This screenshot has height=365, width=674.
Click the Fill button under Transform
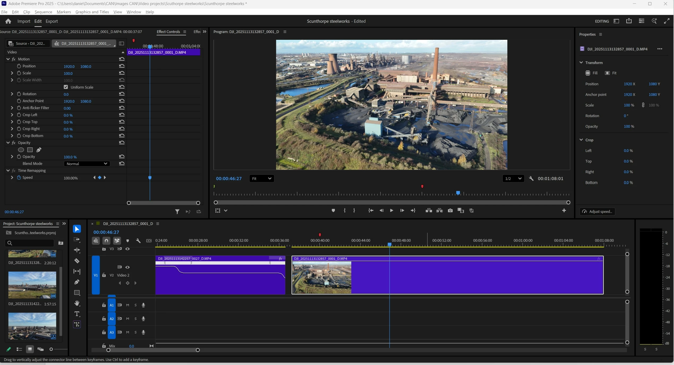click(591, 73)
